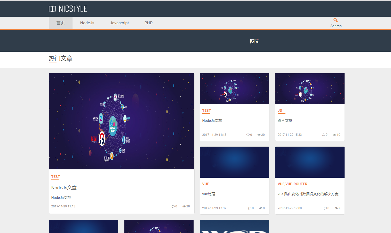Click the views eye icon showing 20 on large card
Image resolution: width=391 pixels, height=233 pixels.
point(184,206)
